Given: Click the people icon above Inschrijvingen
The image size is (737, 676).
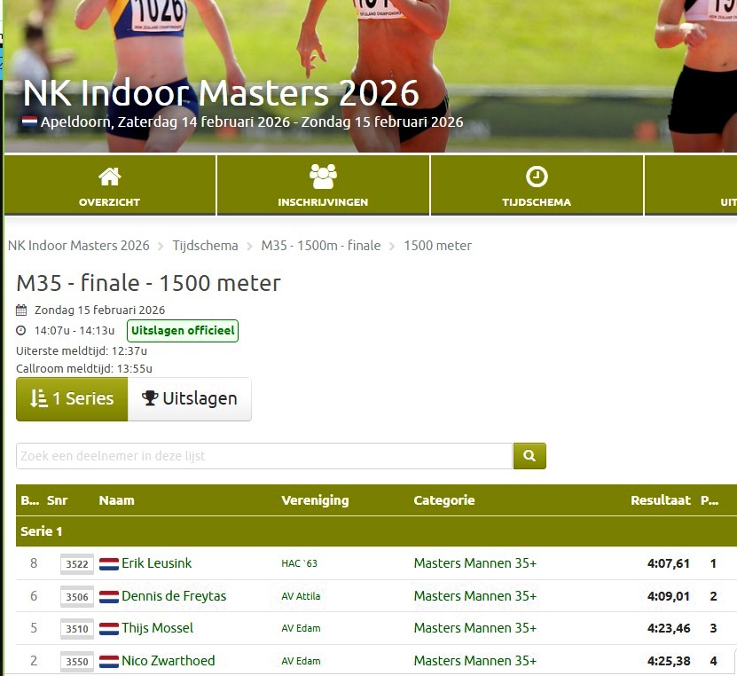Looking at the screenshot, I should (323, 177).
